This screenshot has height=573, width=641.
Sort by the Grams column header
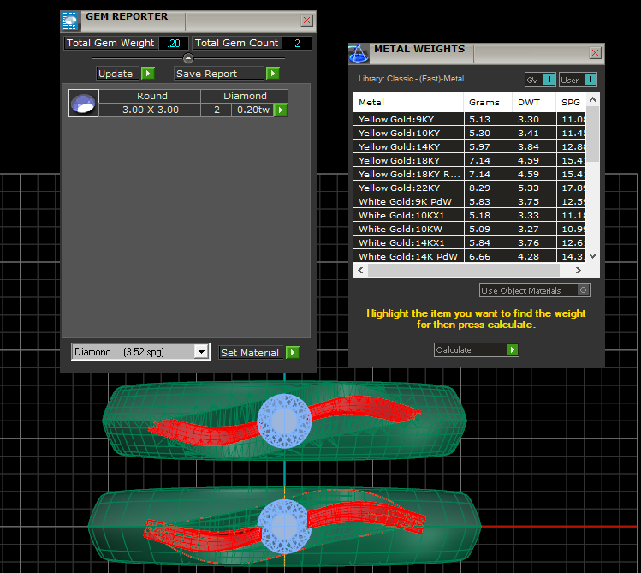[484, 102]
